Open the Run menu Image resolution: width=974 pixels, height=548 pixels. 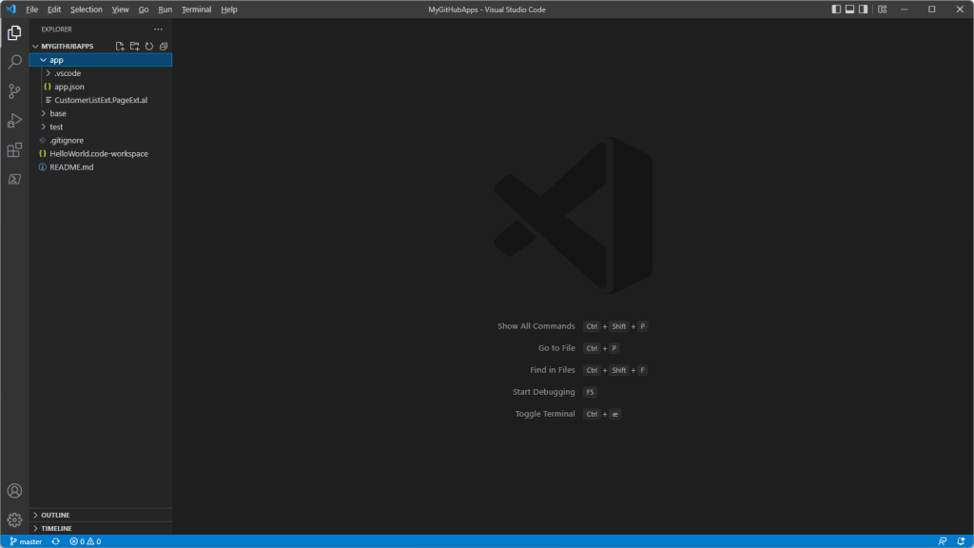click(x=166, y=10)
